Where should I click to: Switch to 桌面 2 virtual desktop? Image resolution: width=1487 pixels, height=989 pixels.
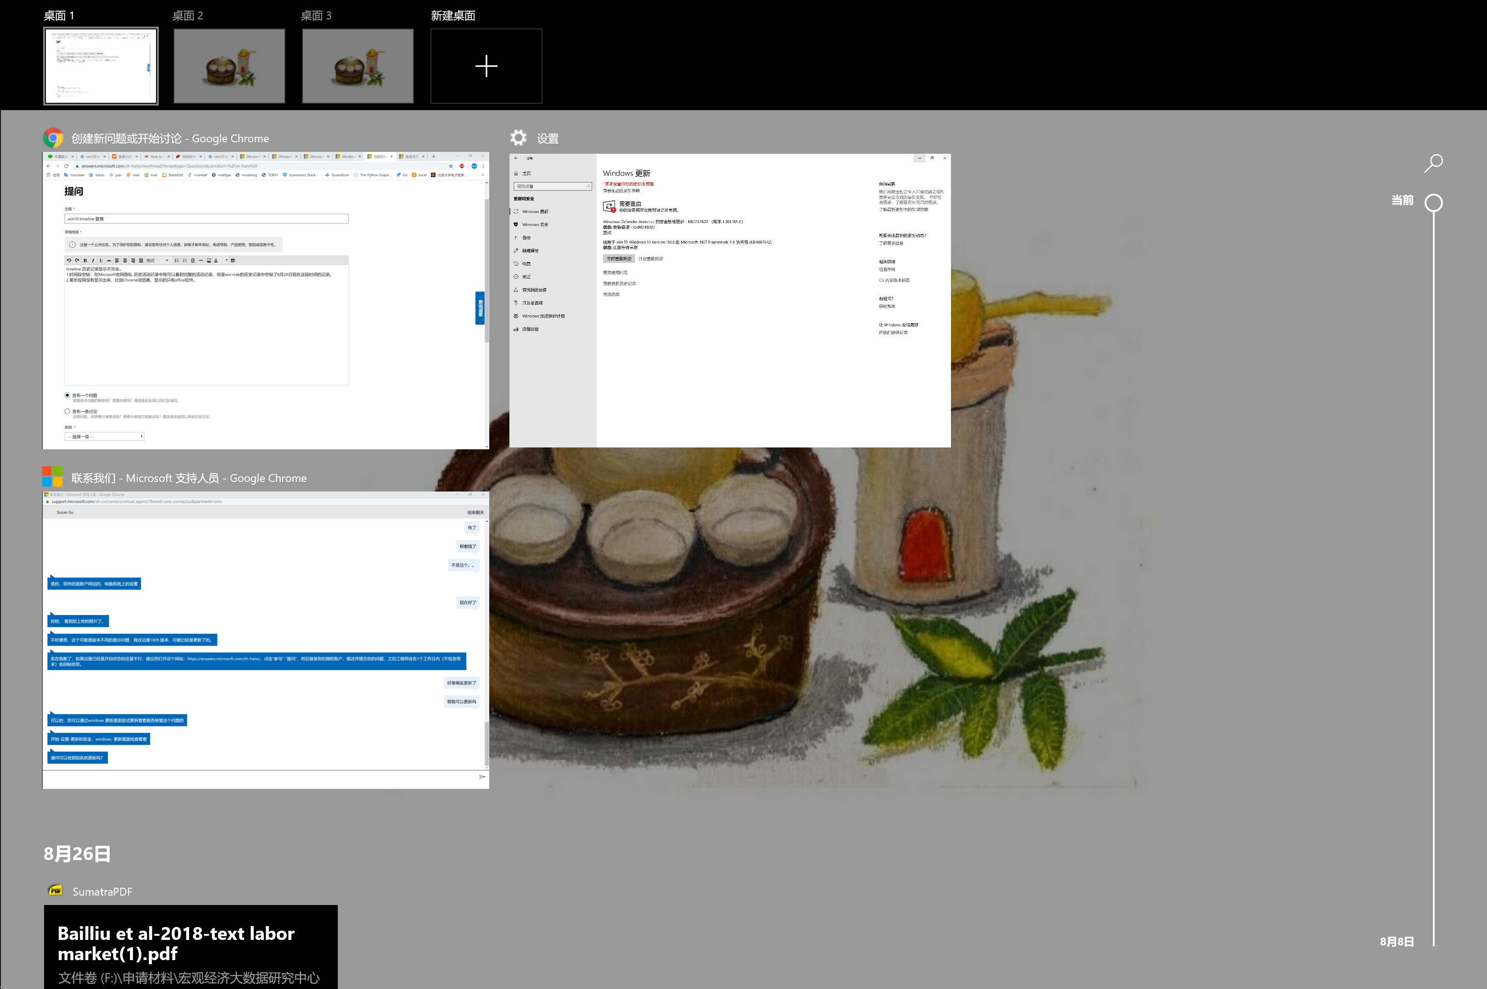click(x=229, y=66)
